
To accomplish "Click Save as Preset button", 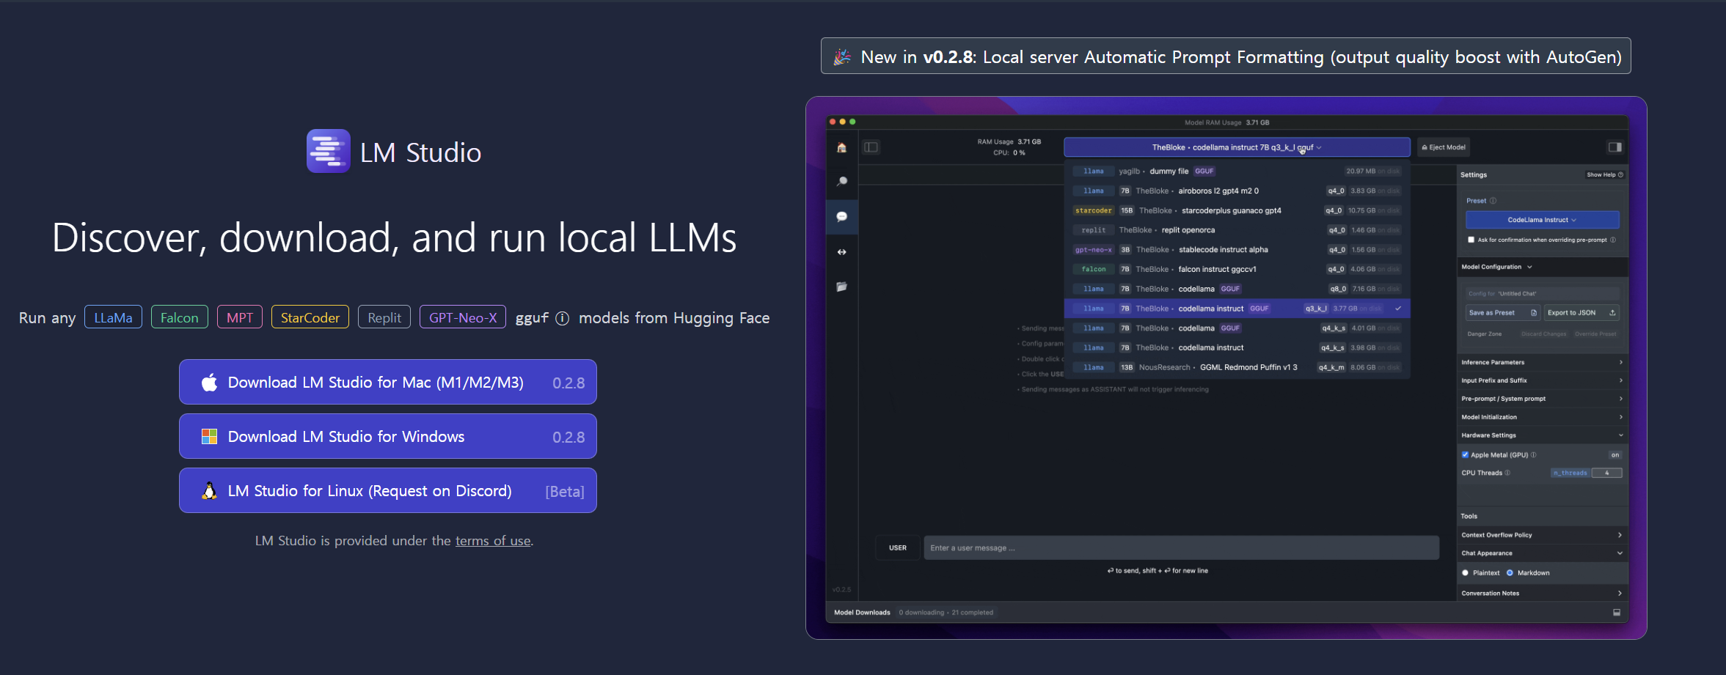I will coord(1502,313).
